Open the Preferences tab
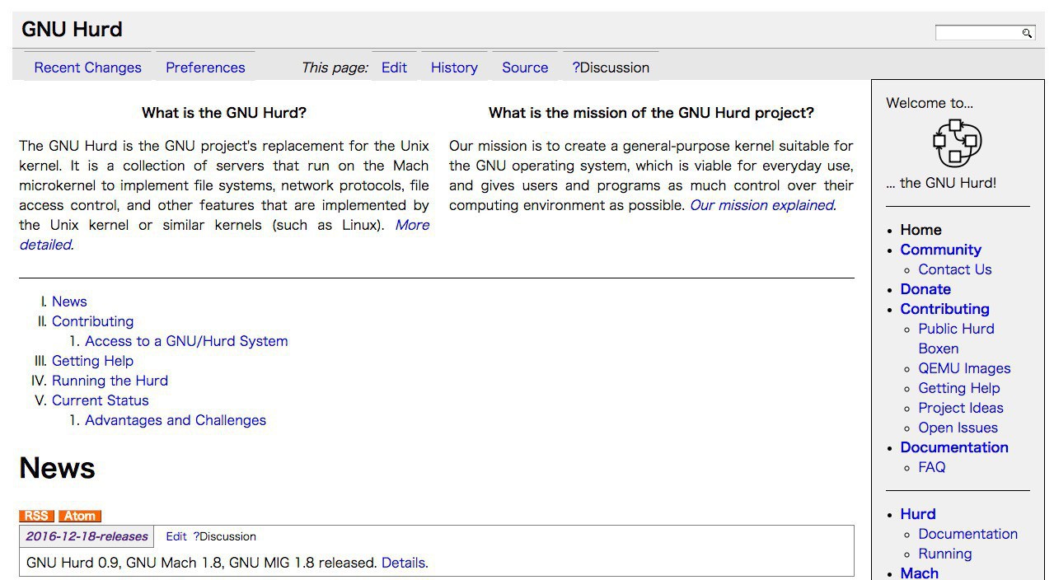The height and width of the screenshot is (580, 1054). 205,68
